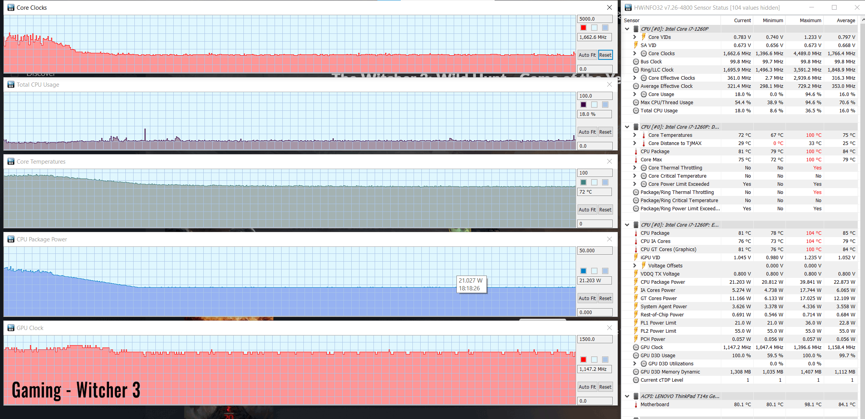Click the lightning icon next to CPU Package Power
Viewport: 865px width, 419px height.
[x=636, y=282]
